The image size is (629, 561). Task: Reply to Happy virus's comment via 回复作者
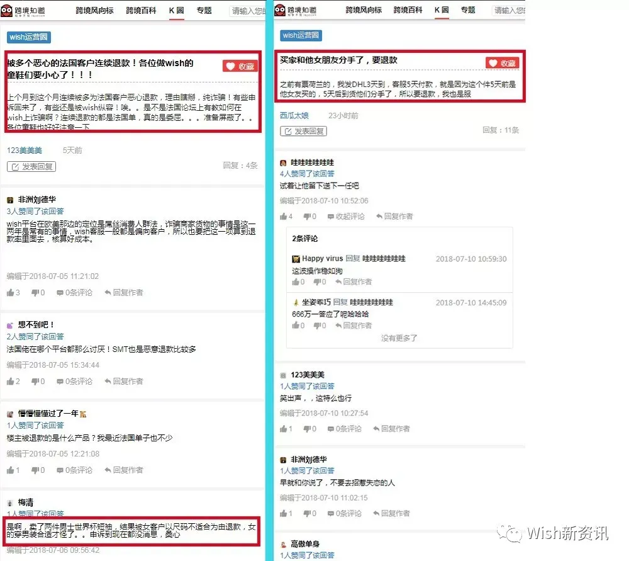coord(353,282)
